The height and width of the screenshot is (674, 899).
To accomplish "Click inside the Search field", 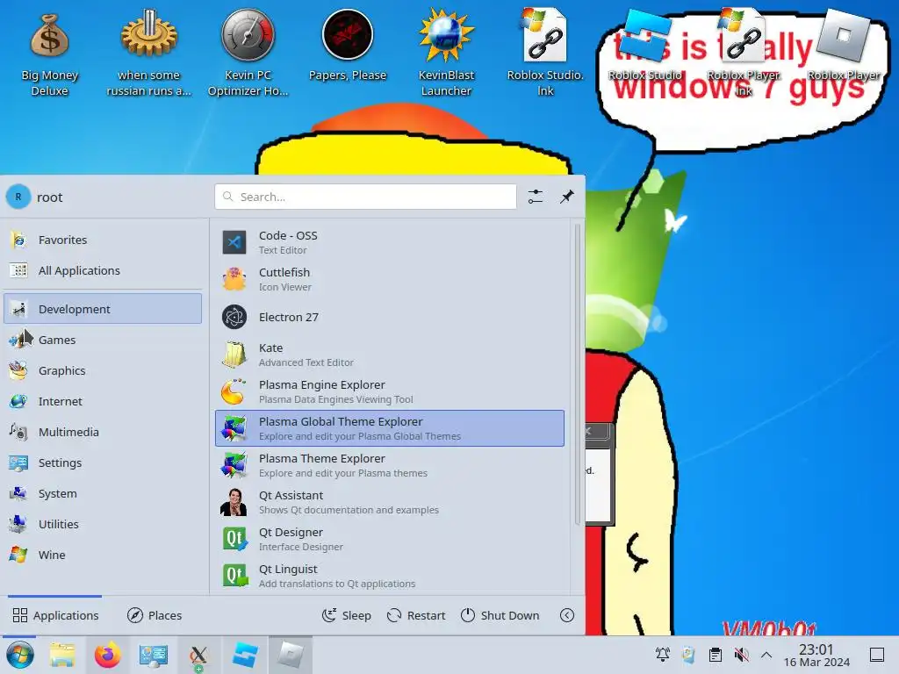I will click(x=365, y=197).
